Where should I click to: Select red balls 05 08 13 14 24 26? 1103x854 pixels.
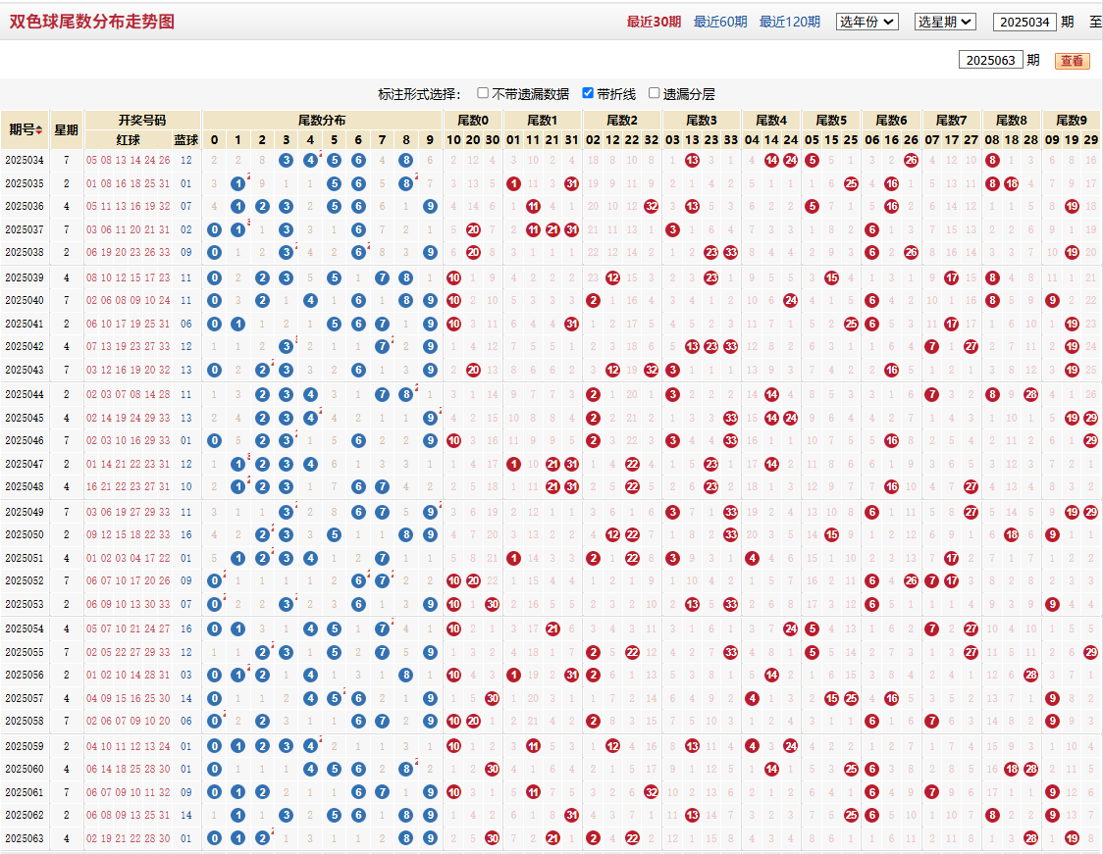pyautogui.click(x=128, y=160)
